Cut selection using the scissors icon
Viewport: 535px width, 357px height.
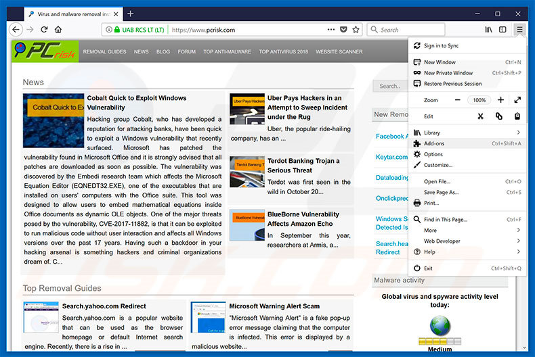480,116
